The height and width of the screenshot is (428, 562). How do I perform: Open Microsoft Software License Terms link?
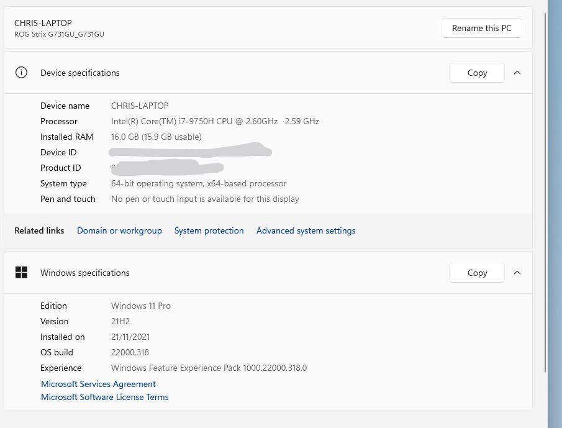click(105, 397)
